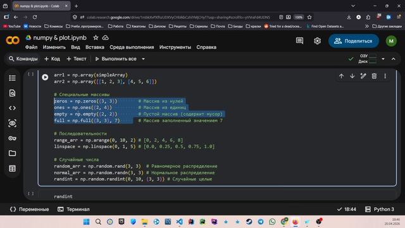Screen dimensions: 405x228
Task: Reload the page in browser
Action: click(35, 17)
